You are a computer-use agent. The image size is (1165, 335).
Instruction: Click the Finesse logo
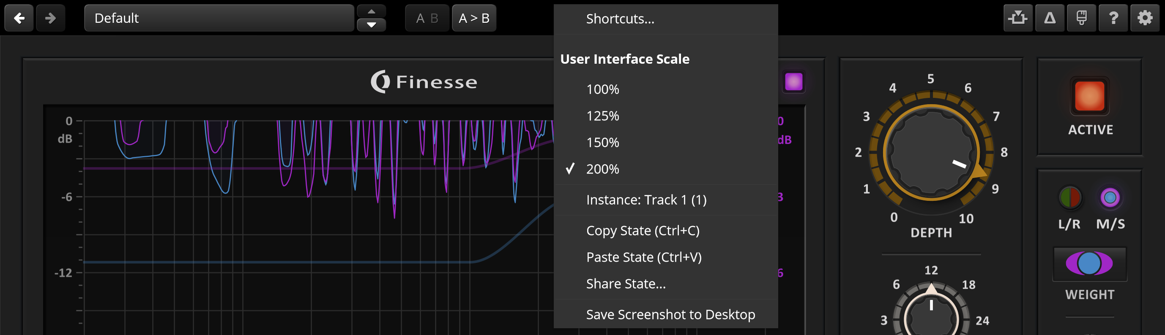point(424,82)
